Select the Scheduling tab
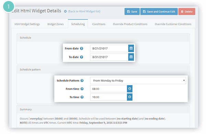Screen dimensions: 206x134 pyautogui.click(x=78, y=24)
